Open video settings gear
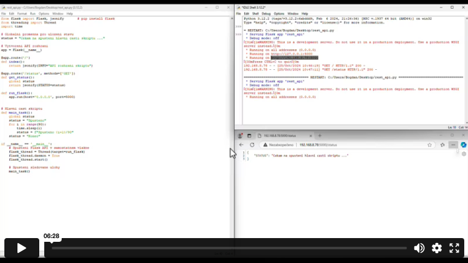468x263 pixels. 437,248
